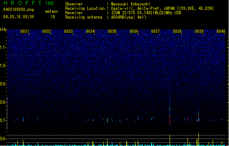Click the 0.7 frequency axis label
Viewport: 229px width, 146px height.
(3, 120)
